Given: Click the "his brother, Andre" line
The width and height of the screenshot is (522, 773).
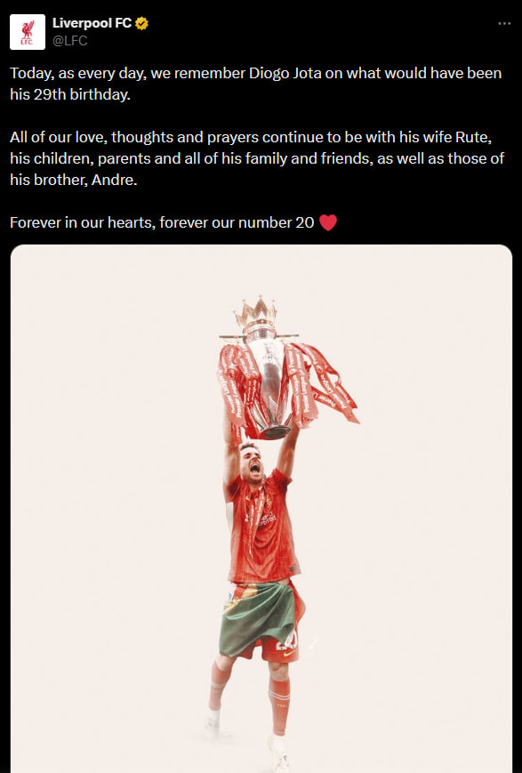Looking at the screenshot, I should click(x=74, y=180).
